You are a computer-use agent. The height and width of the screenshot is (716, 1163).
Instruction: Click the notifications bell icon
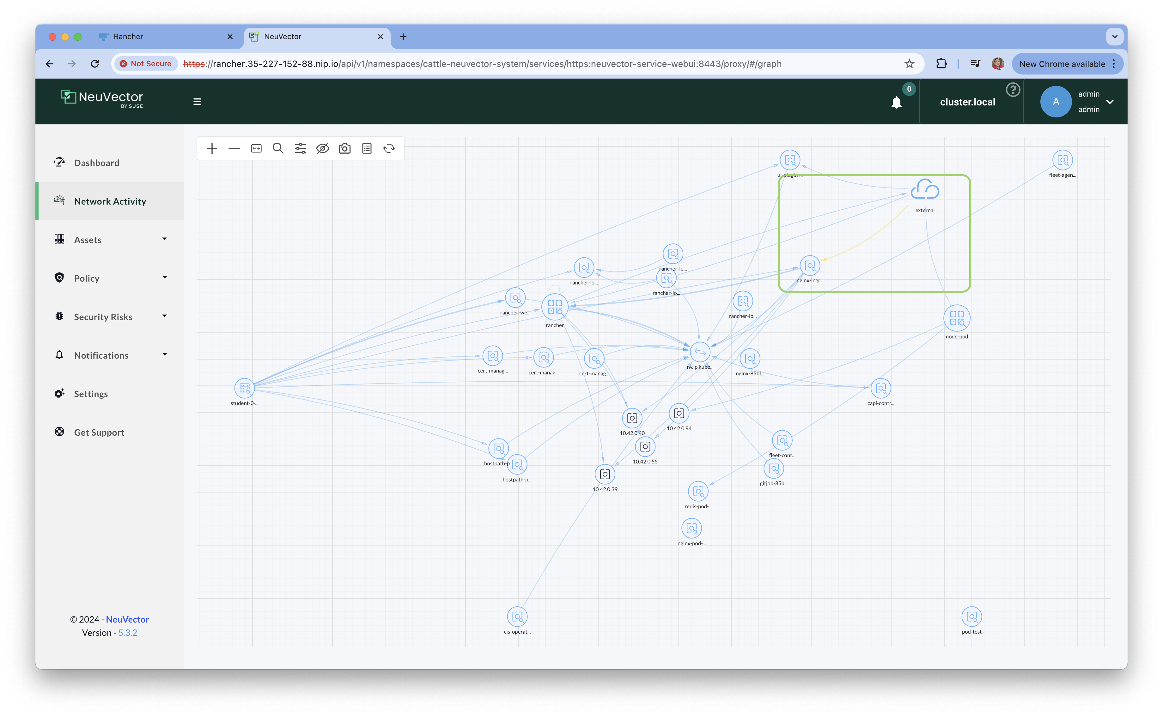click(896, 102)
